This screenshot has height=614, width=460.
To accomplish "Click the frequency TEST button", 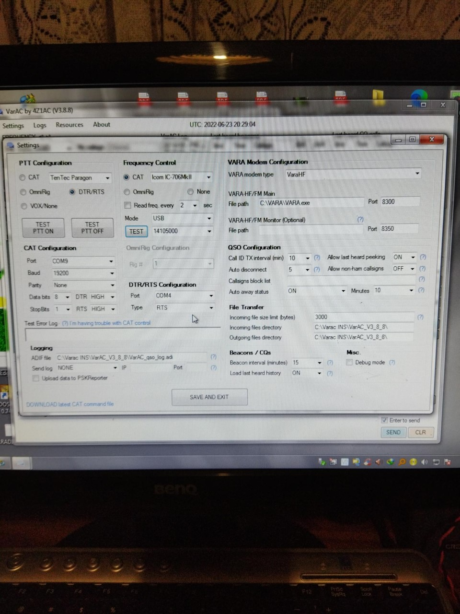I will pyautogui.click(x=137, y=231).
